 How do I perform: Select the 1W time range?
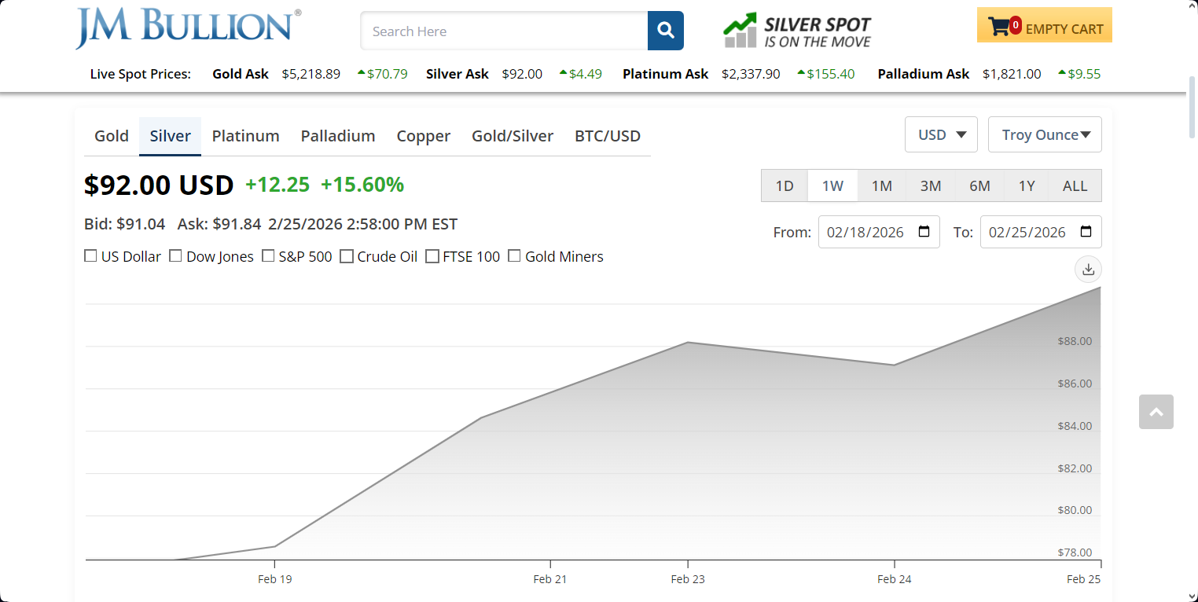click(832, 185)
